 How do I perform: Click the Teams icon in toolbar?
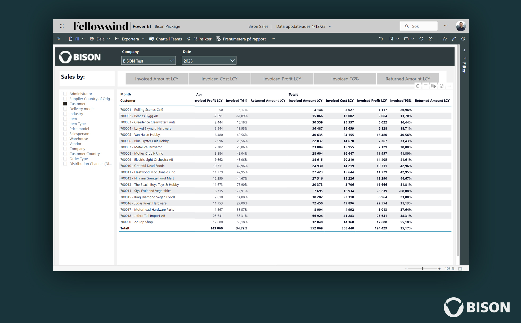coord(151,39)
